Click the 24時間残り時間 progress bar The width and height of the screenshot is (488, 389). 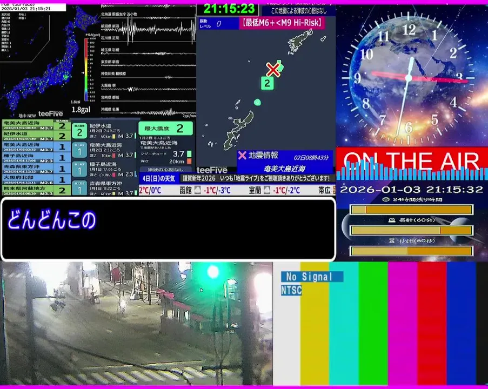tap(412, 210)
